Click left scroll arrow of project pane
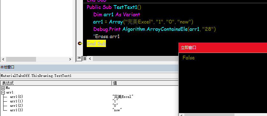 [3, 59]
